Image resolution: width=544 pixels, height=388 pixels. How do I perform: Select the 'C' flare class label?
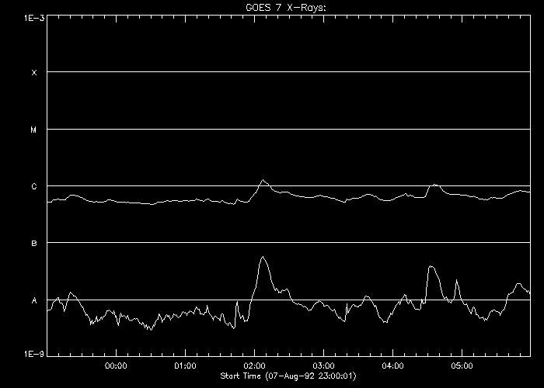point(34,187)
